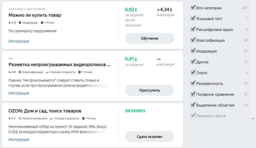Click the clock icon in the OZON card
The width and height of the screenshot is (256, 148).
point(84,119)
